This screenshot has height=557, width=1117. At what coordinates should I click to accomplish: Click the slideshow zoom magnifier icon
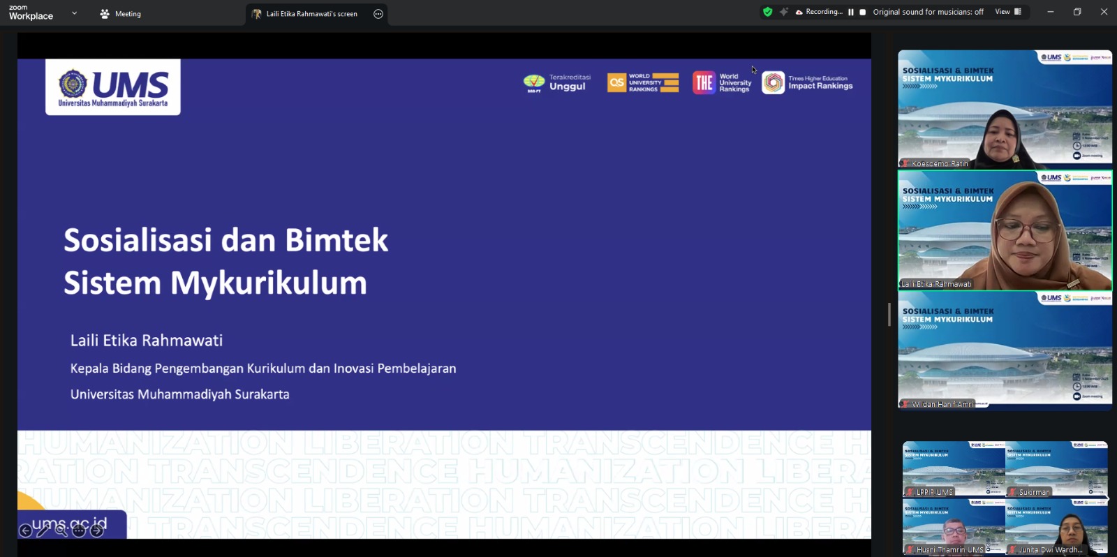click(61, 531)
